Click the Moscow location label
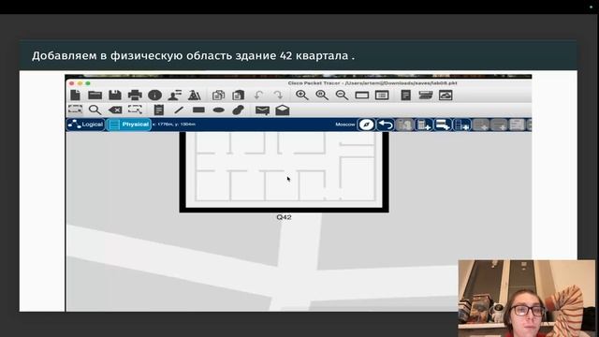This screenshot has height=337, width=599. tap(345, 125)
